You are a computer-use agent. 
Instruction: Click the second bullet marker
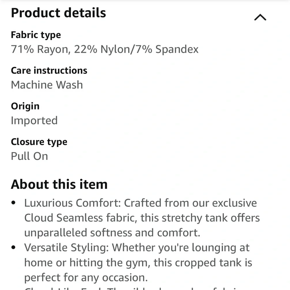coord(13,247)
